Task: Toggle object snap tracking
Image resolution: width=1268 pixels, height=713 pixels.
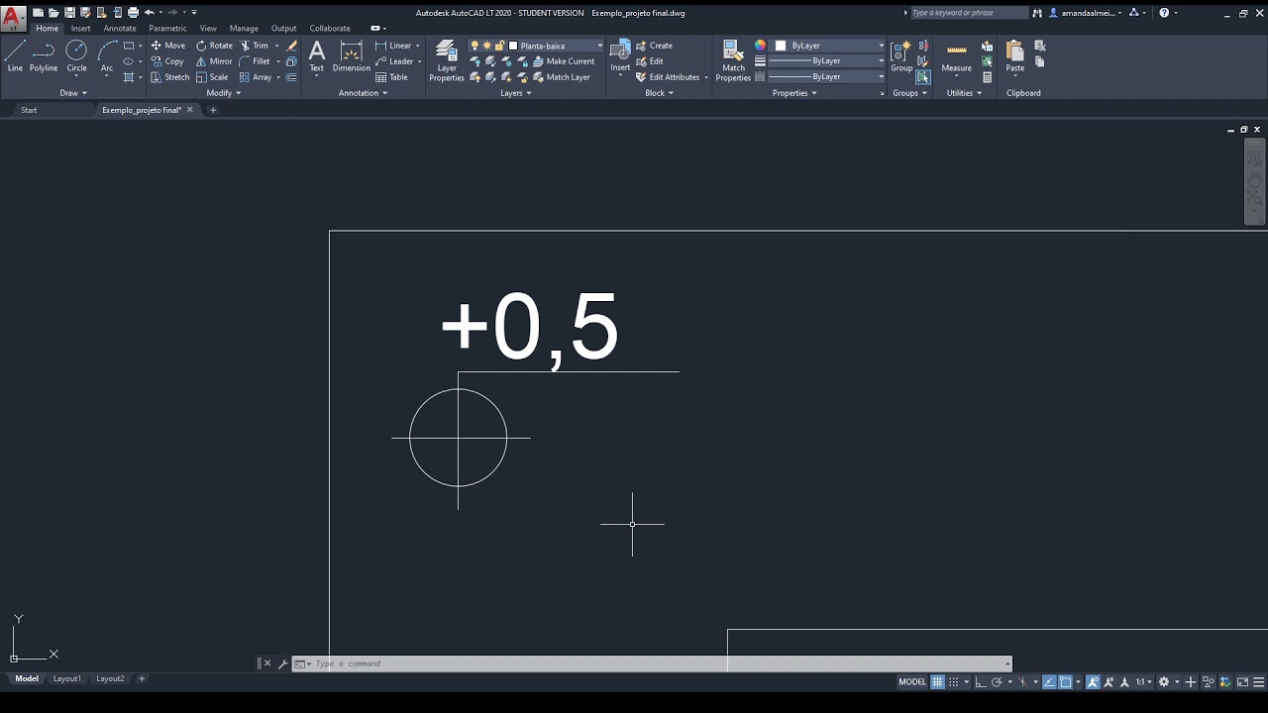Action: [x=1049, y=681]
